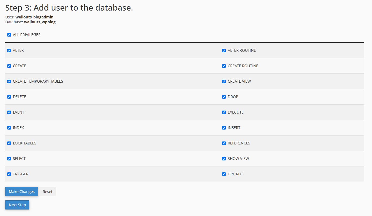Uncheck the LOCK TABLES checkbox
This screenshot has width=372, height=216.
[x=9, y=143]
